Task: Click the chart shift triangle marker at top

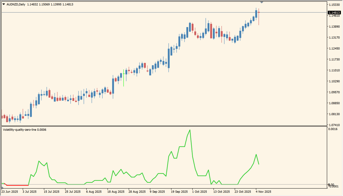Action: click(262, 2)
